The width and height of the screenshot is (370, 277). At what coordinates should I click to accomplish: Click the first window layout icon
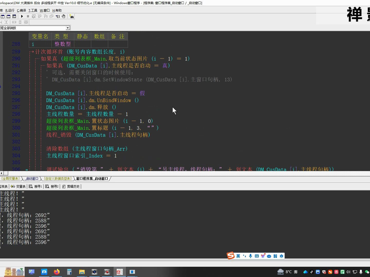[x=3, y=16]
